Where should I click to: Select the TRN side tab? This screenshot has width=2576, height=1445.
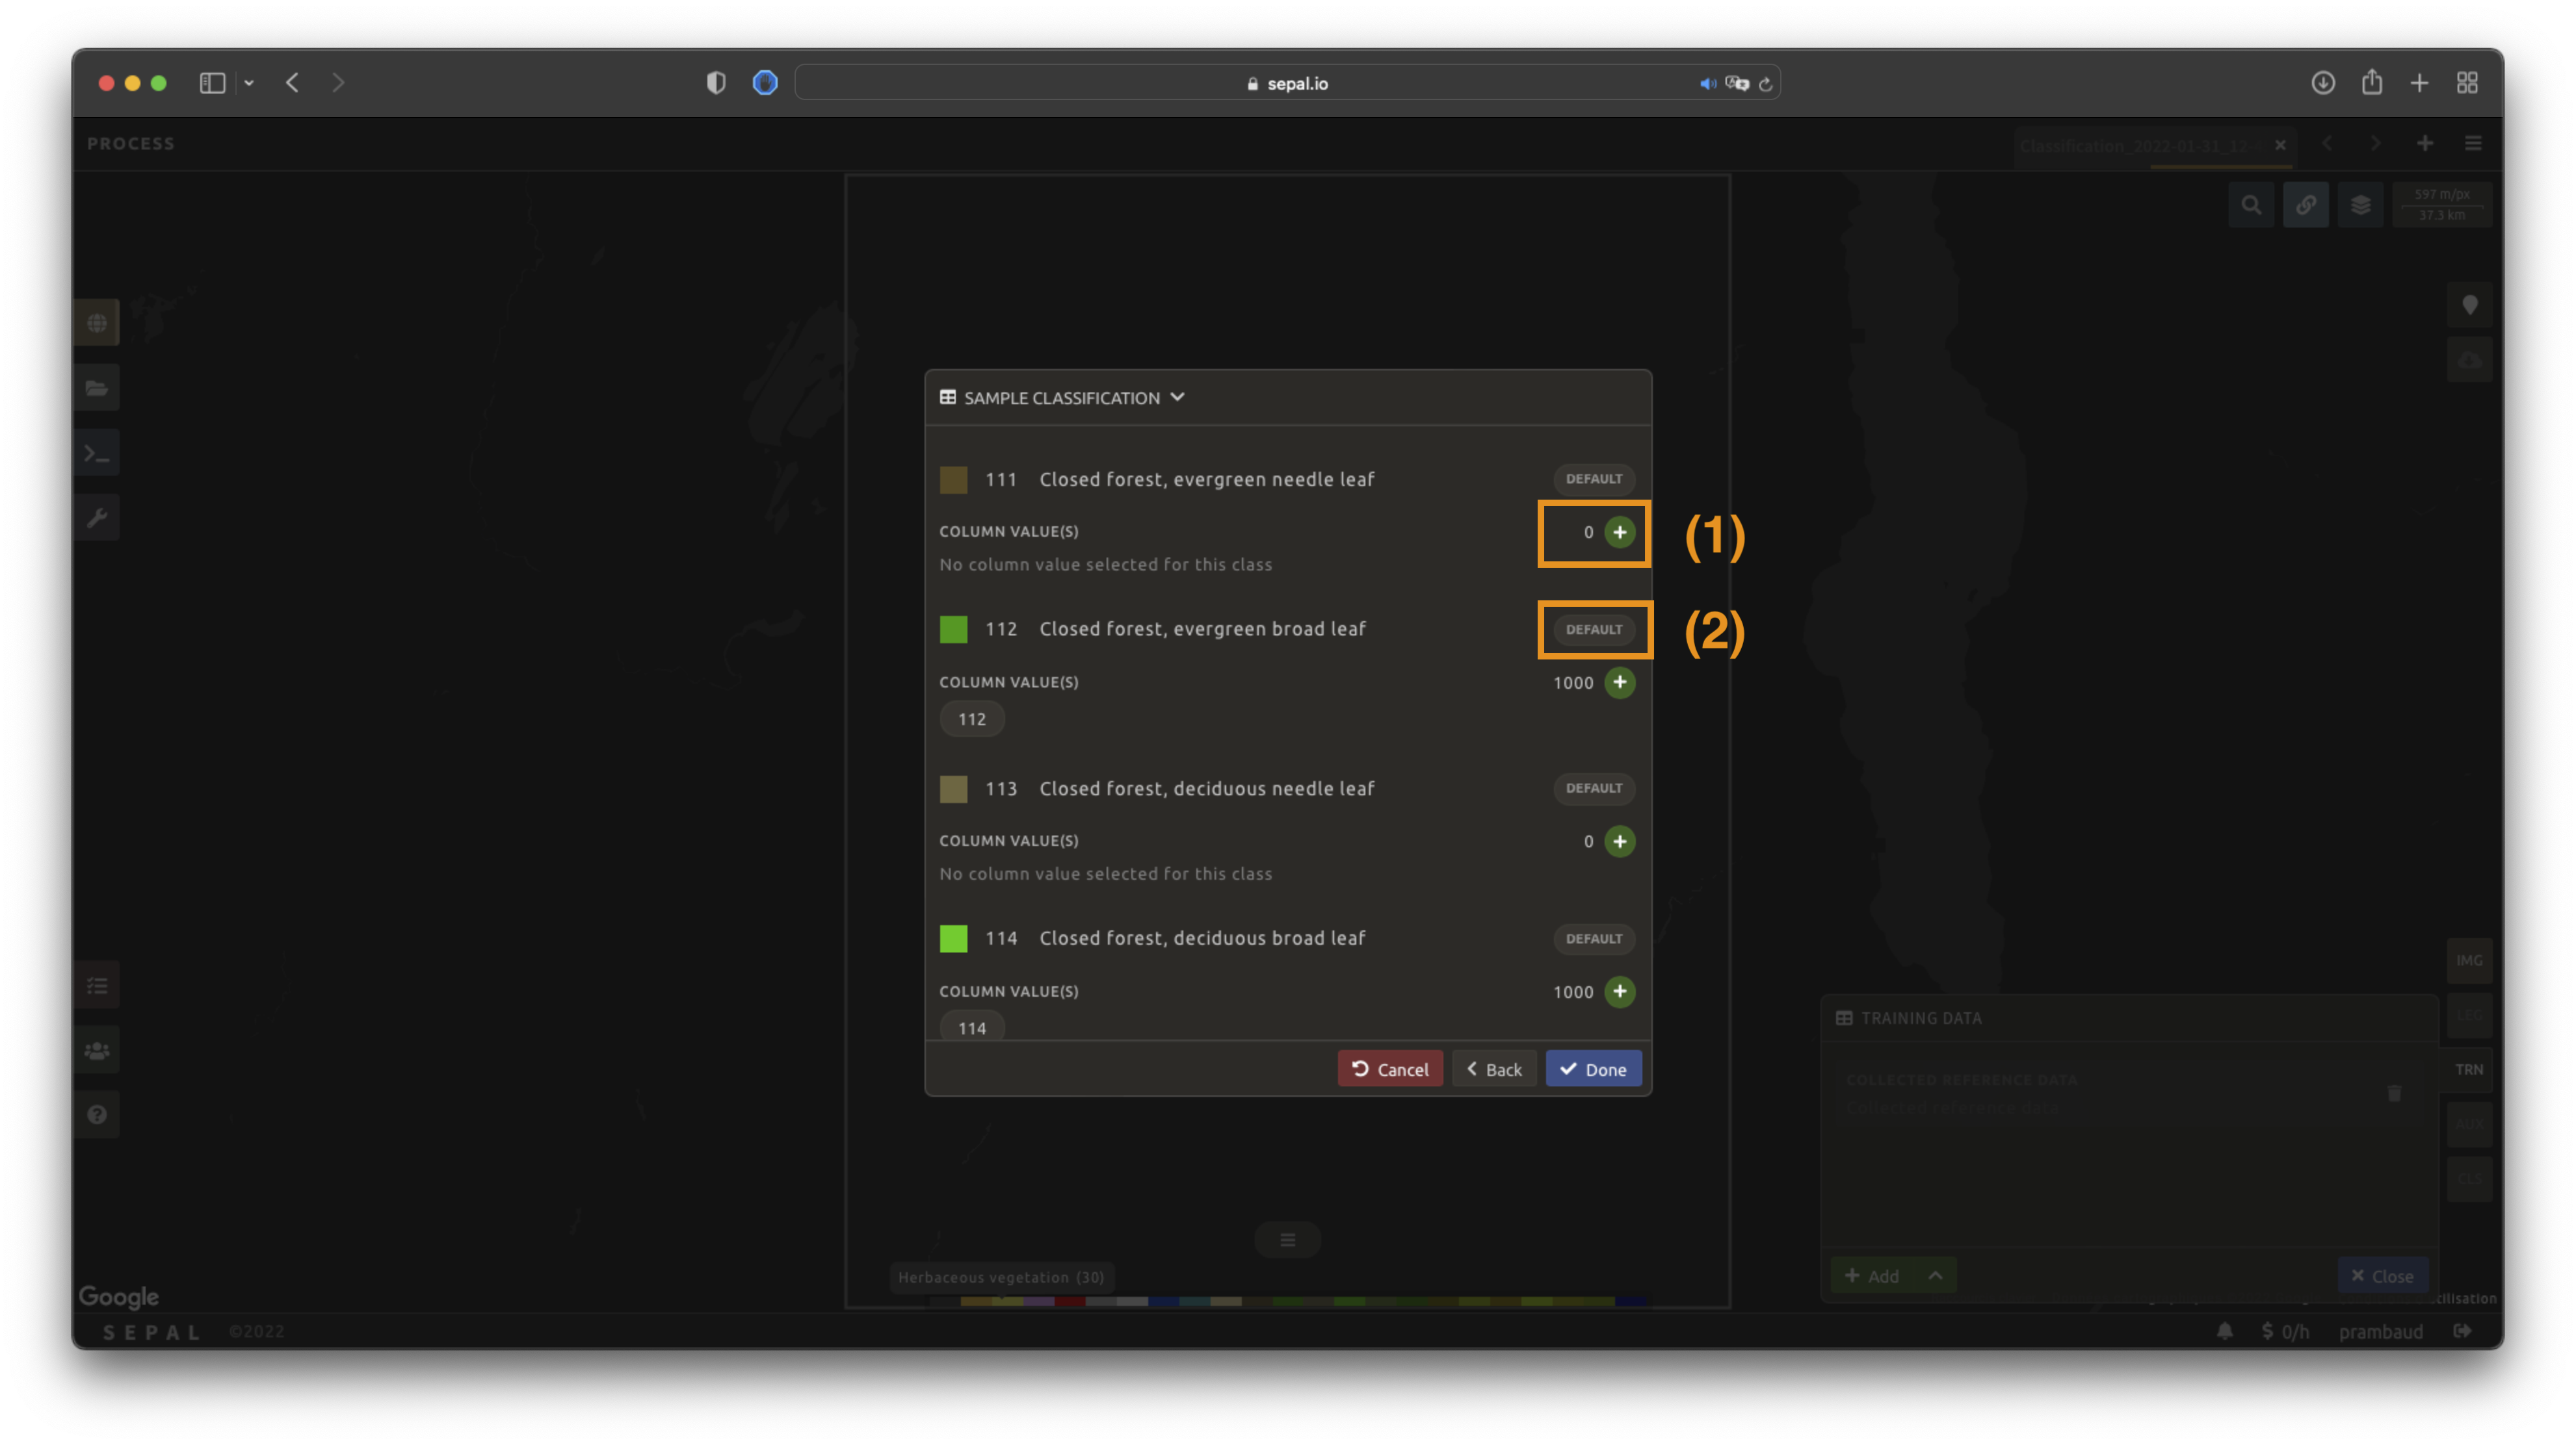[2468, 1069]
